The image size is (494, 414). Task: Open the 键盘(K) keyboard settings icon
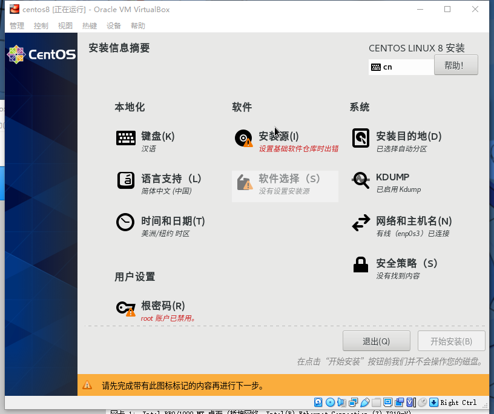[x=126, y=138]
